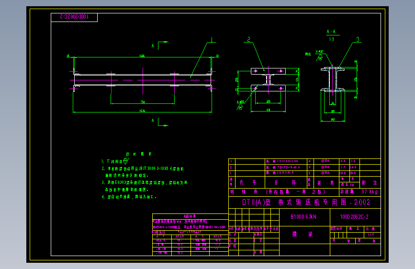Click the heading of the yellow tolerance table
Viewport: 415px width, 269px height.
click(x=190, y=216)
